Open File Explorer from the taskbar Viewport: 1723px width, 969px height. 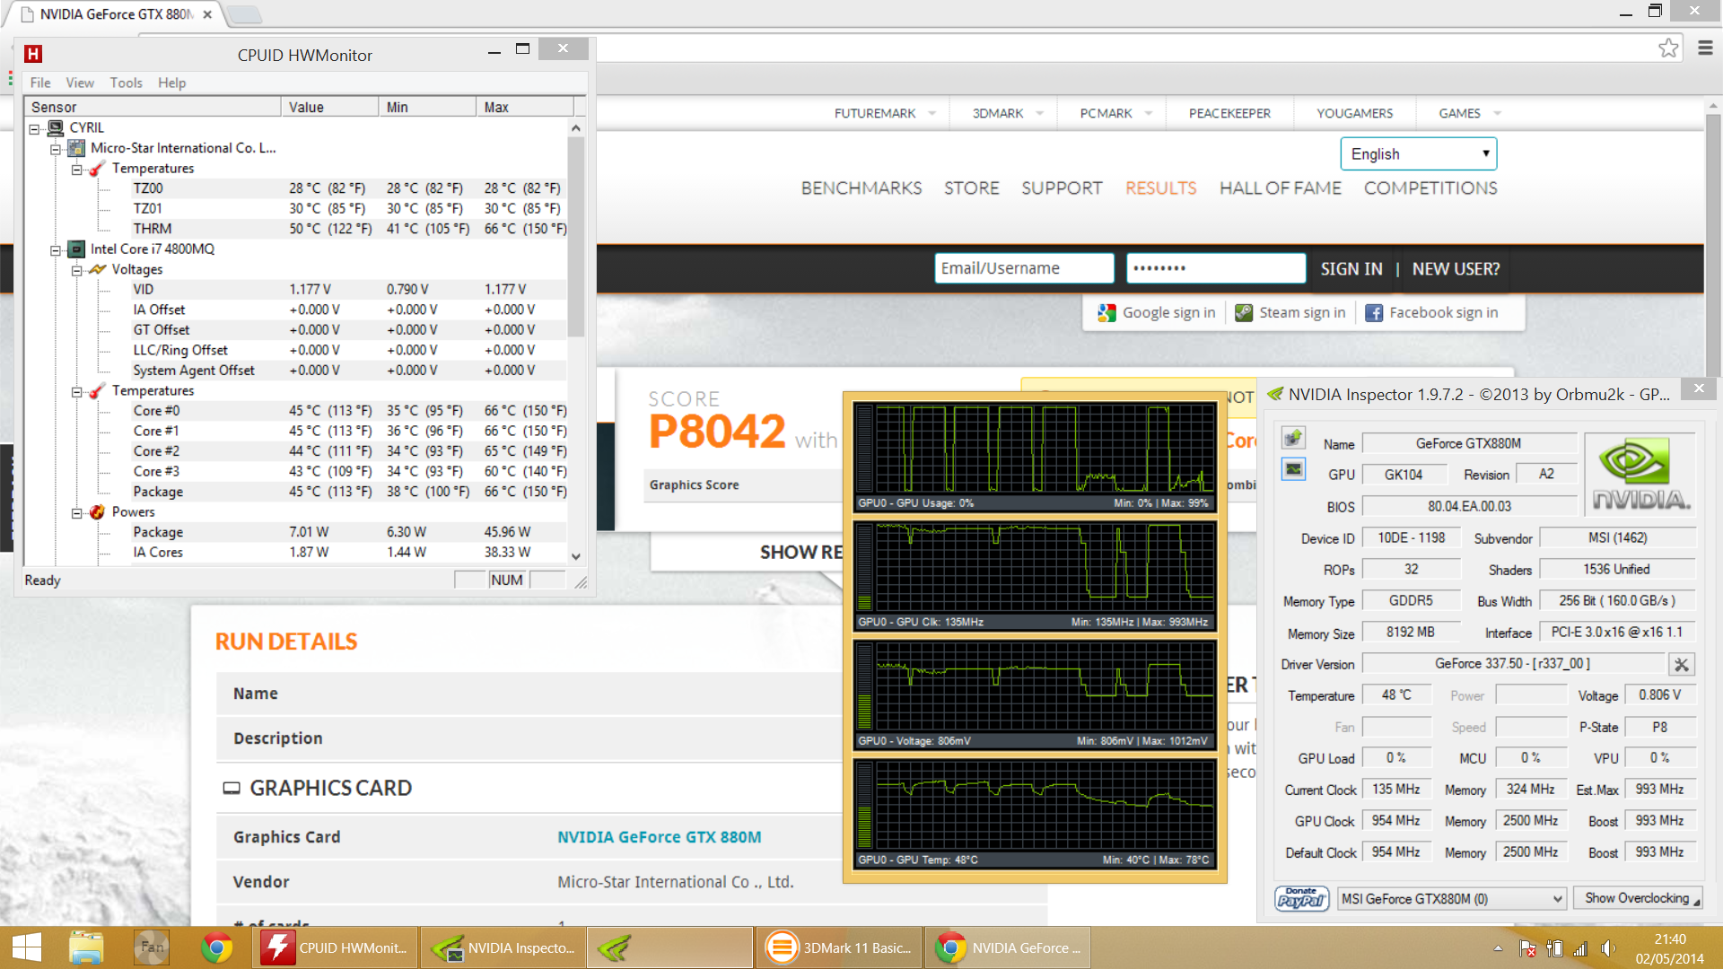click(86, 947)
